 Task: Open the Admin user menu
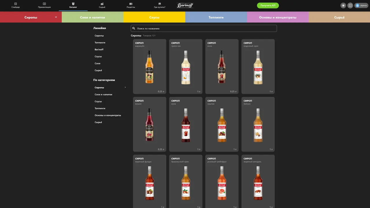[x=361, y=5]
